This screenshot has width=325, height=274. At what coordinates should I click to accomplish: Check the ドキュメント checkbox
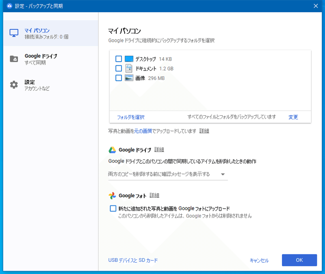click(119, 68)
